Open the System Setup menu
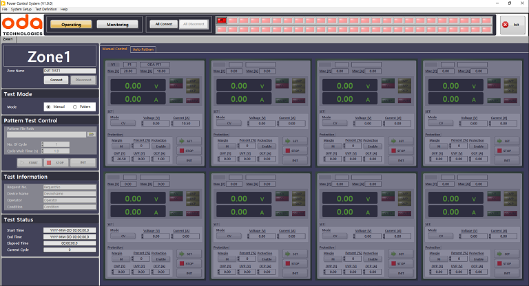Image resolution: width=529 pixels, height=286 pixels. (x=21, y=9)
